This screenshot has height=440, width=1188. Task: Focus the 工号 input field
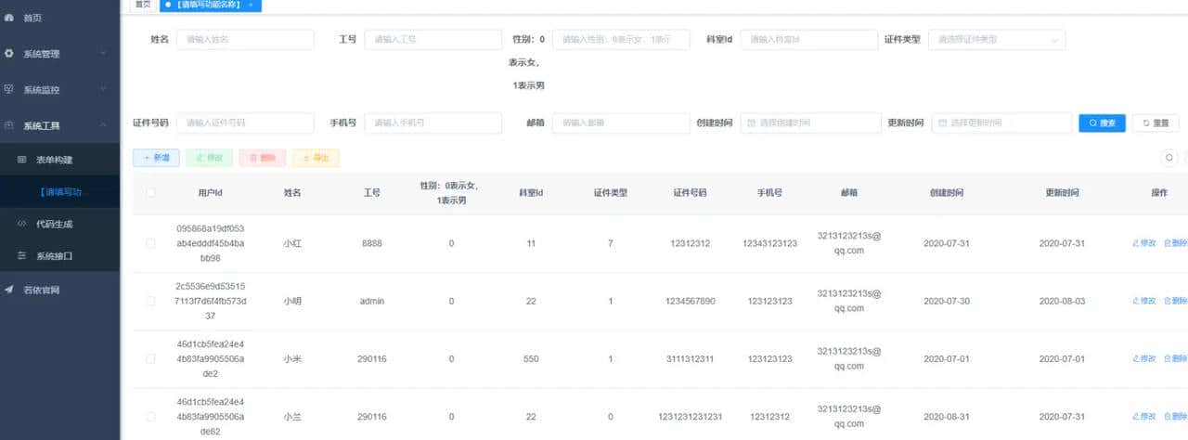[x=433, y=40]
